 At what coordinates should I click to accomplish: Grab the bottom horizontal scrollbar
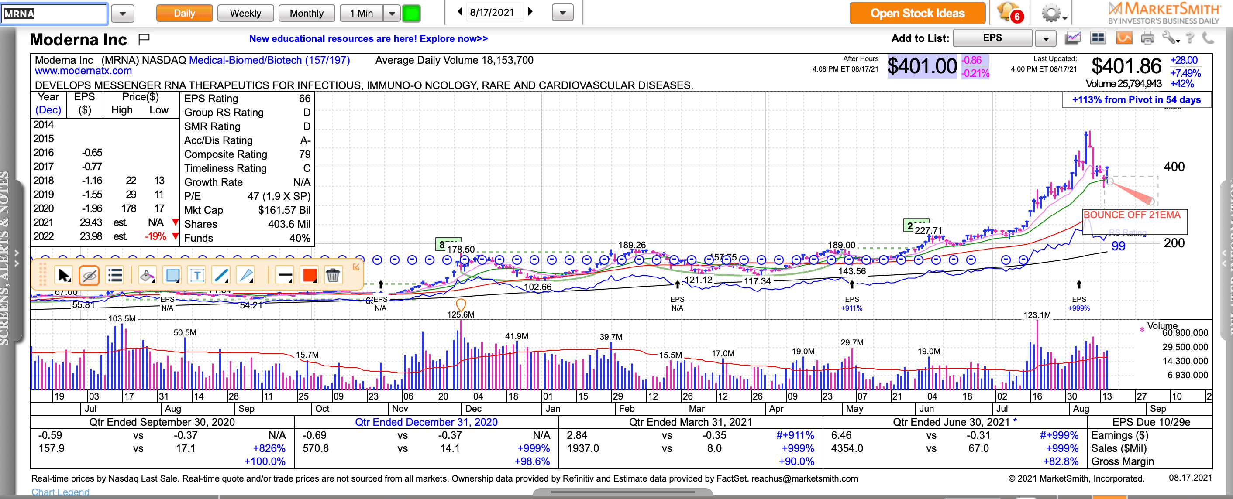[x=622, y=492]
